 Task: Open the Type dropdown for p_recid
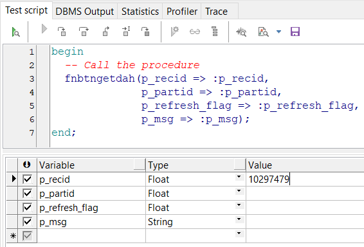point(239,177)
